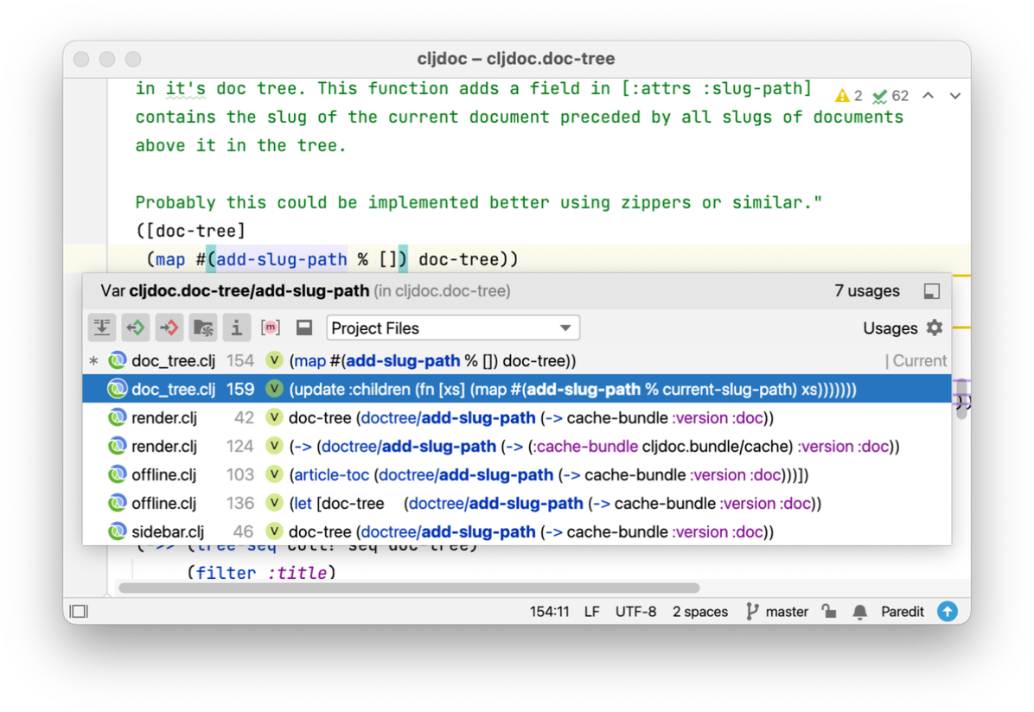This screenshot has width=1034, height=712.
Task: Click the Clojure file icon of sidebar.clj row
Action: click(117, 531)
